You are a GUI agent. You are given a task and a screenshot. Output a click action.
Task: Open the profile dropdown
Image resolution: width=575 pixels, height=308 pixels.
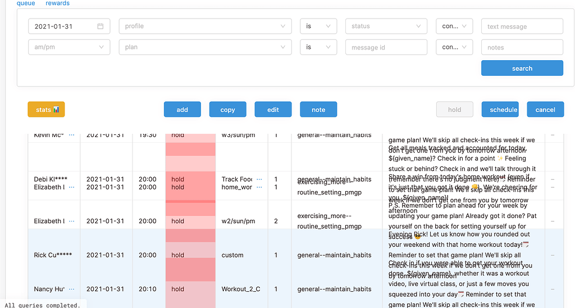[x=206, y=26]
